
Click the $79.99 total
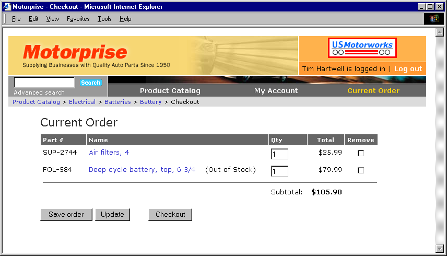(x=330, y=170)
